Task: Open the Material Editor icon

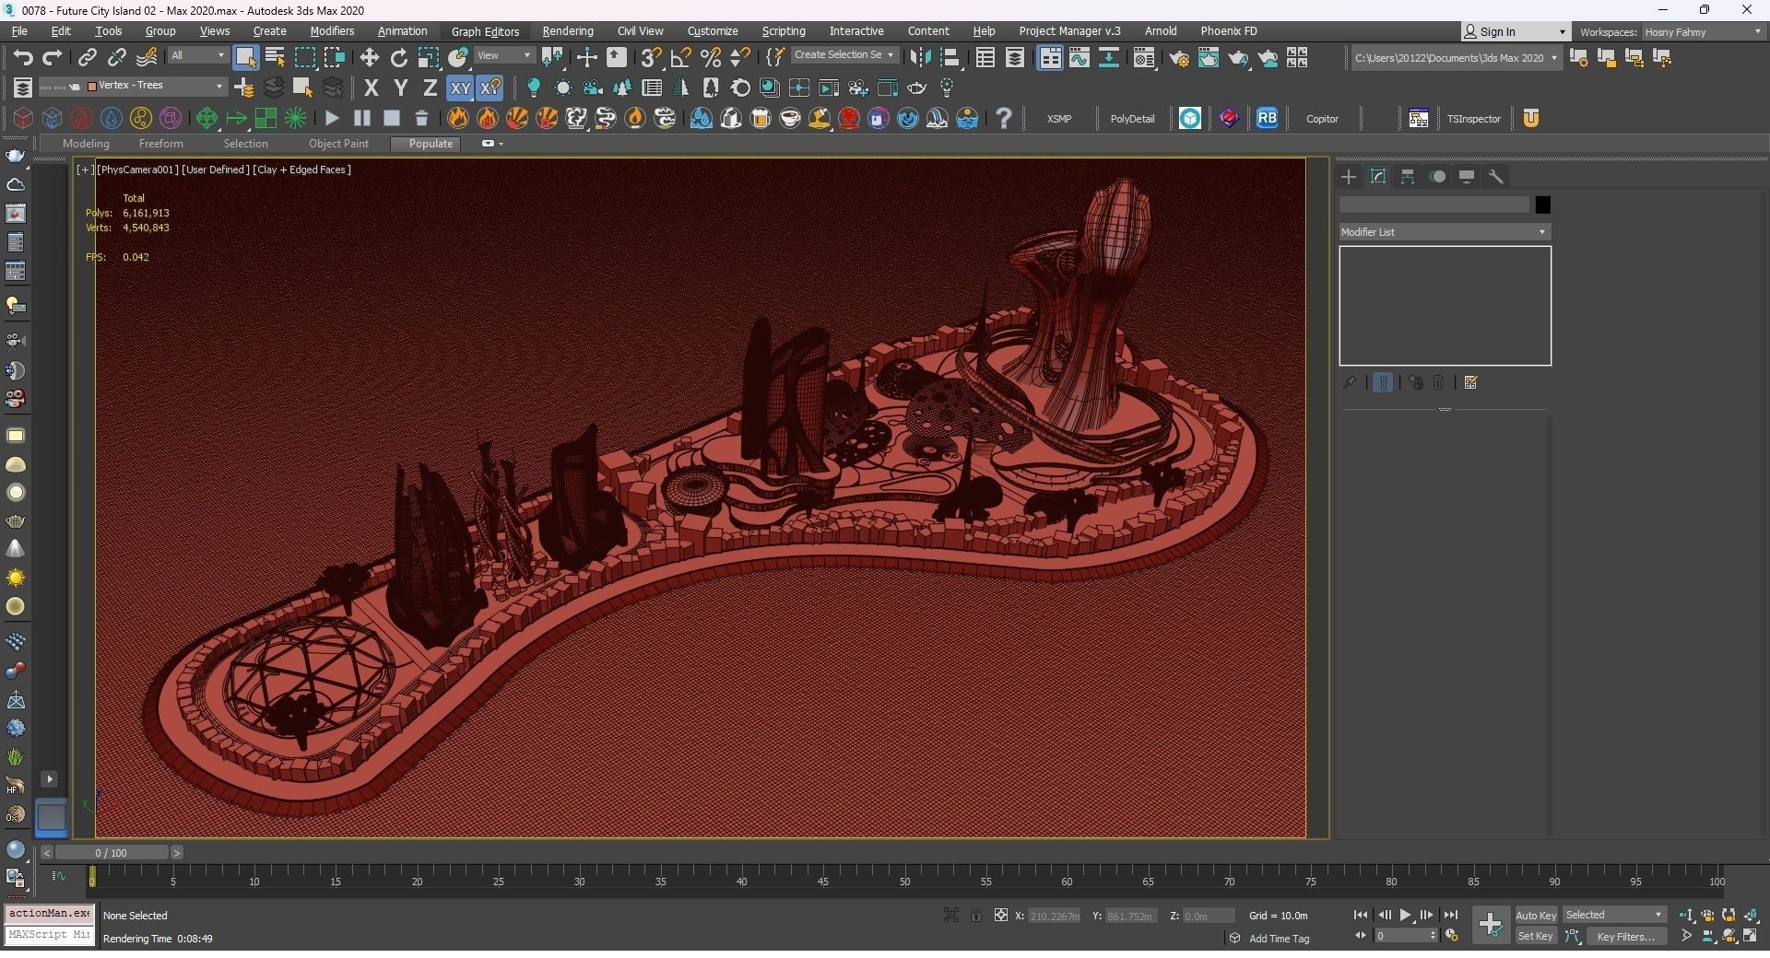Action: pos(1144,58)
